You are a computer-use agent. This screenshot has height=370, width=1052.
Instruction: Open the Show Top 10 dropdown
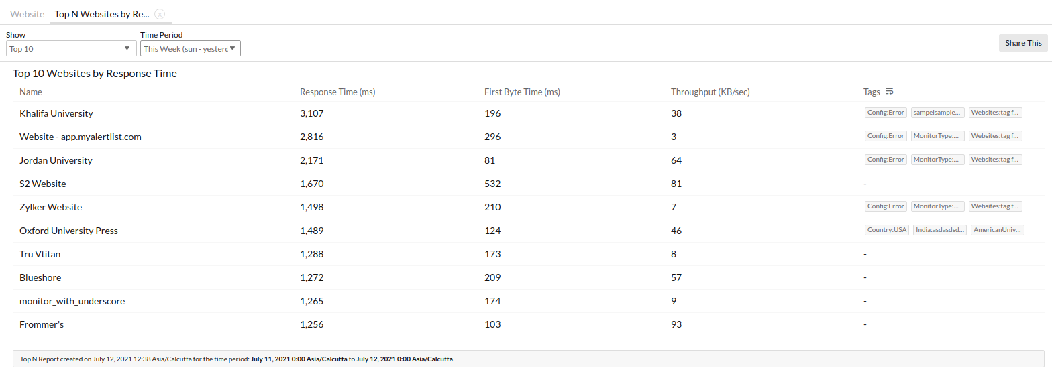tap(71, 48)
